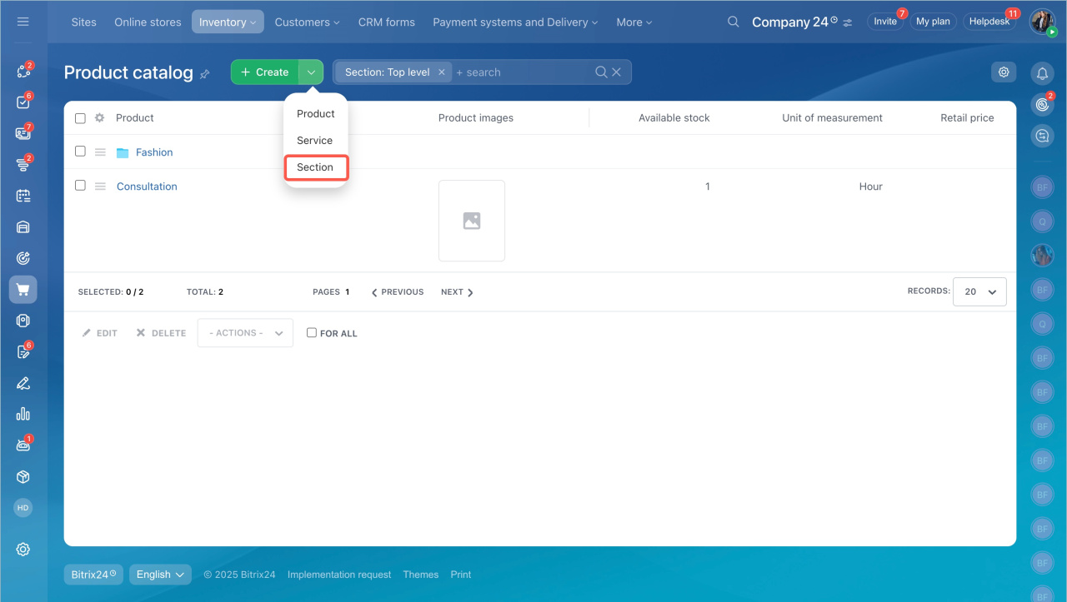
Task: Open the notifications bell icon
Action: click(x=1042, y=73)
